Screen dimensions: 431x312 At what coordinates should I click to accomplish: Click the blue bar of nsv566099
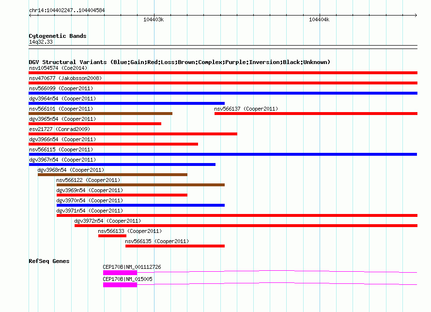tap(223, 93)
